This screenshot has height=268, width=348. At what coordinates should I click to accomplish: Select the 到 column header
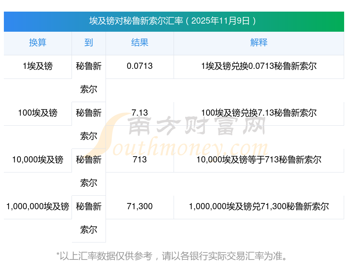coord(89,43)
